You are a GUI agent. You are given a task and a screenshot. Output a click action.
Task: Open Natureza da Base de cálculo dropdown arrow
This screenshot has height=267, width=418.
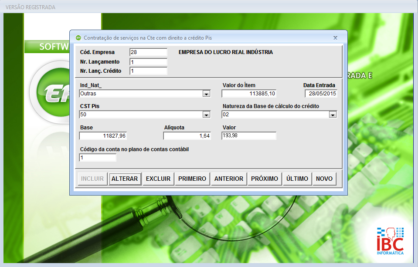(x=333, y=115)
